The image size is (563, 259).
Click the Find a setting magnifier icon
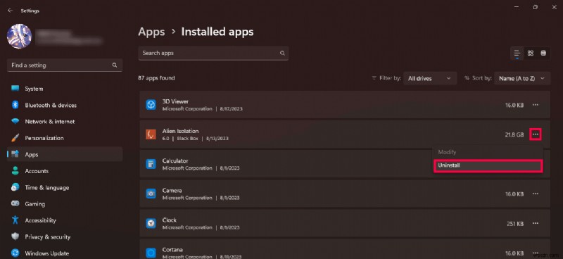coord(115,65)
